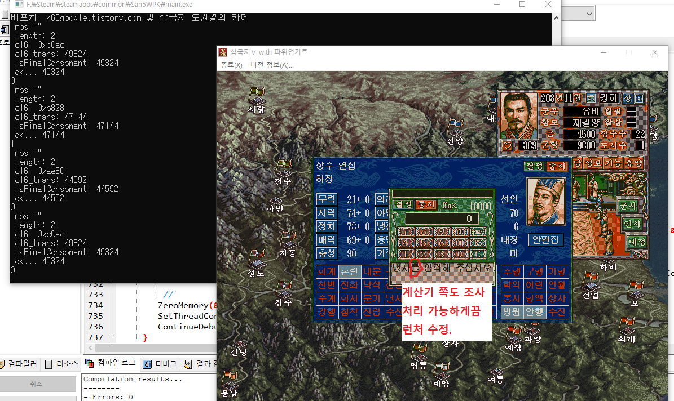Toggle the 천변 skill cell
674x401 pixels.
(x=327, y=284)
